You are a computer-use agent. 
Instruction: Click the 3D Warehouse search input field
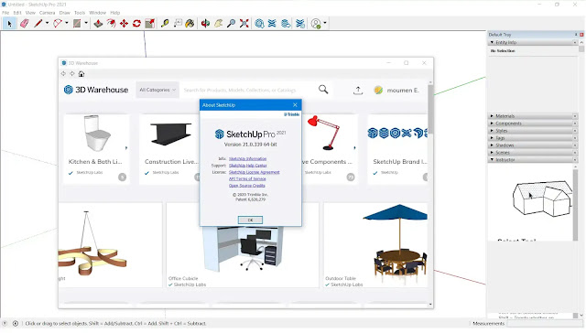click(248, 90)
